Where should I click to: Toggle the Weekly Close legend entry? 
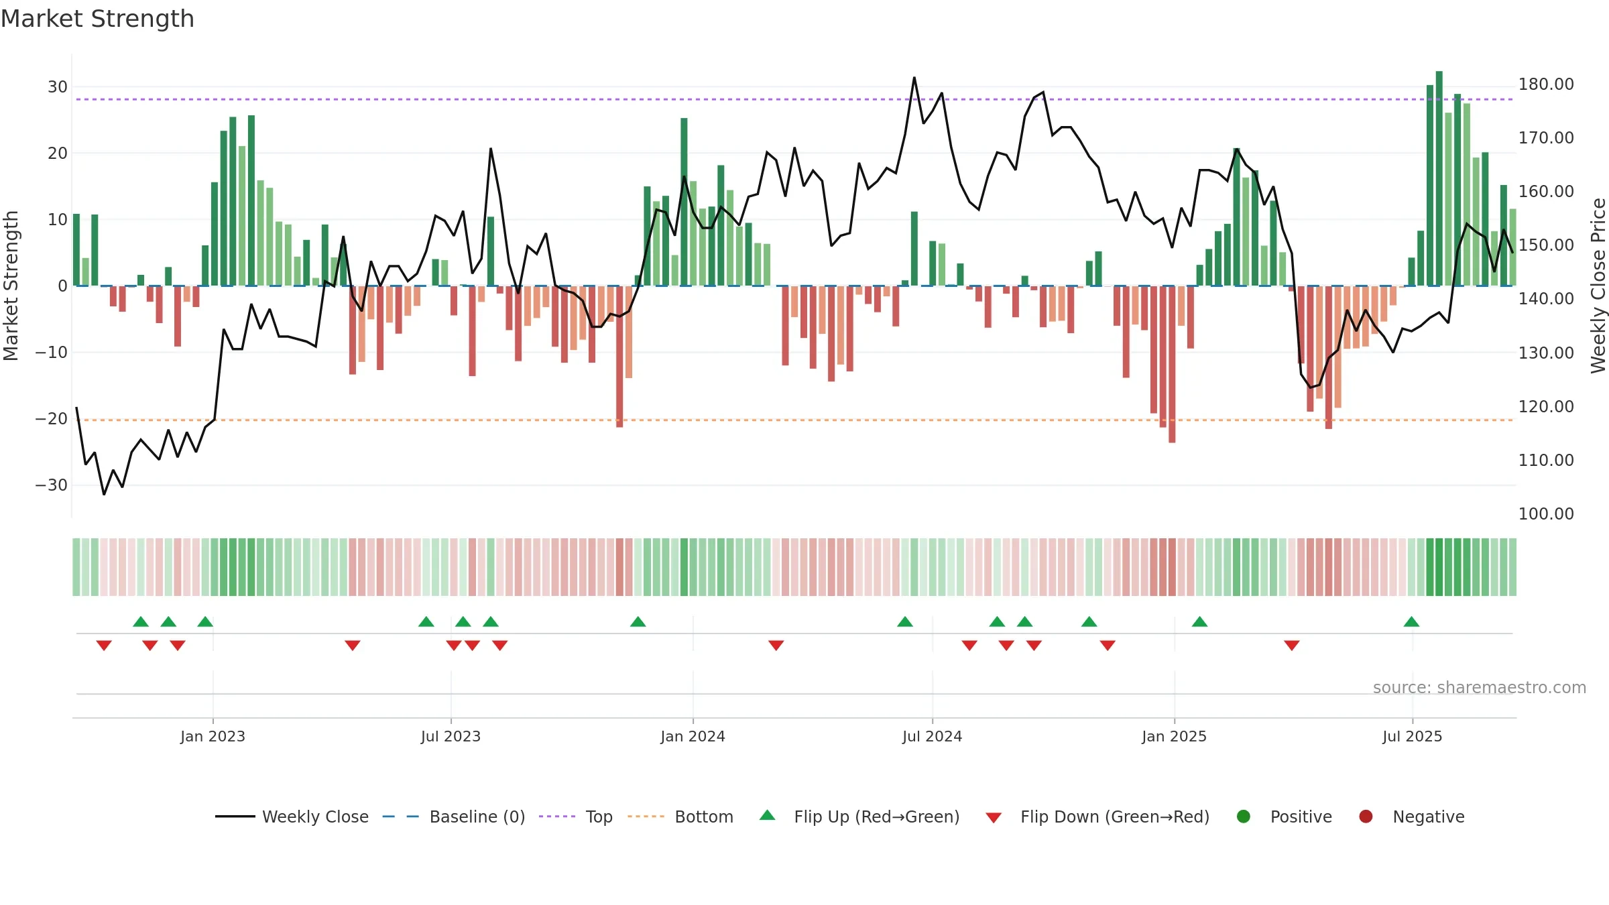click(x=292, y=817)
